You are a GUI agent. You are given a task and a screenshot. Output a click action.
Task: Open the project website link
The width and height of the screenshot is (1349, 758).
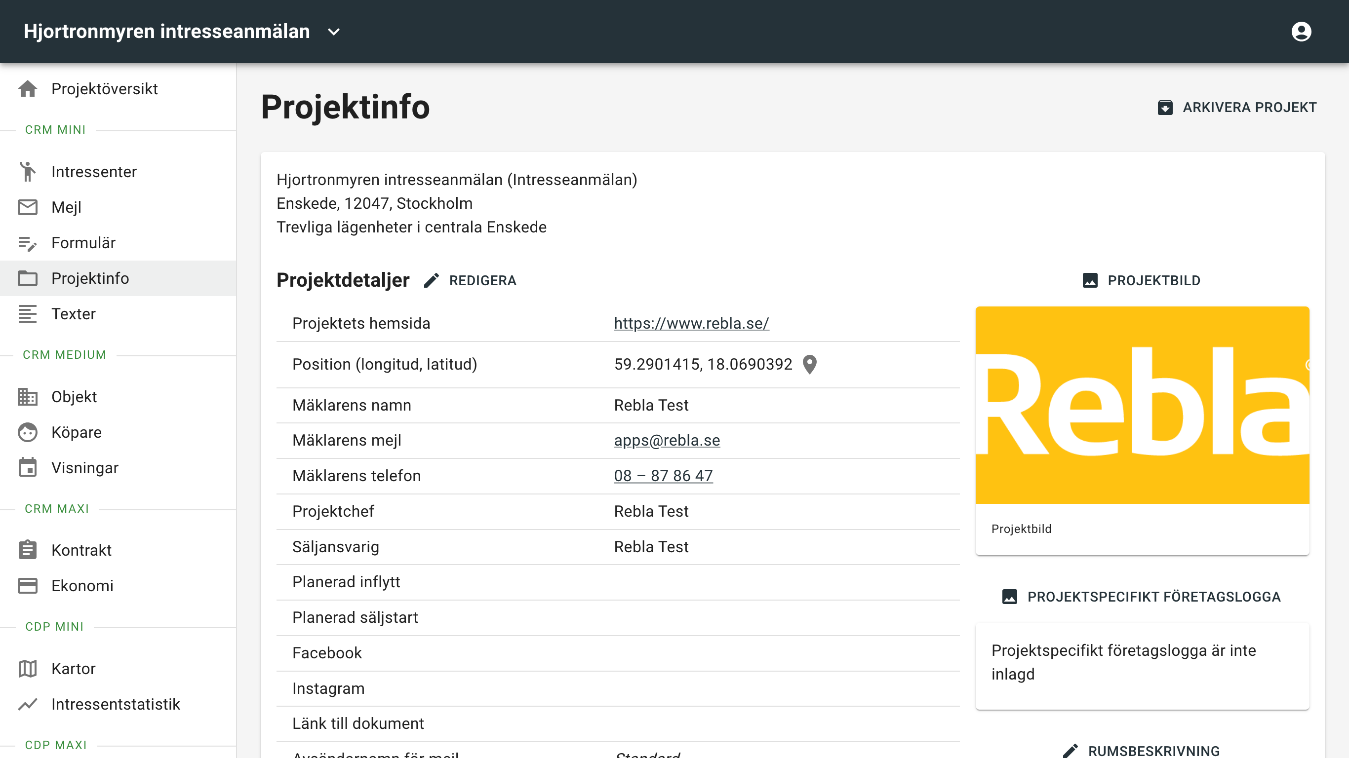click(690, 323)
